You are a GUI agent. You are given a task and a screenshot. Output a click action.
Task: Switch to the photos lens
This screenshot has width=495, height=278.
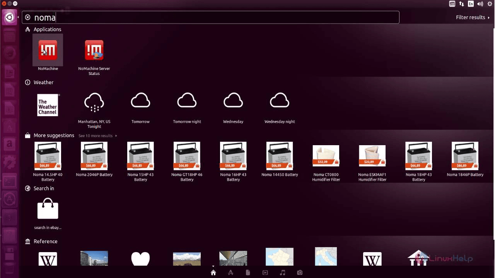[x=300, y=273]
